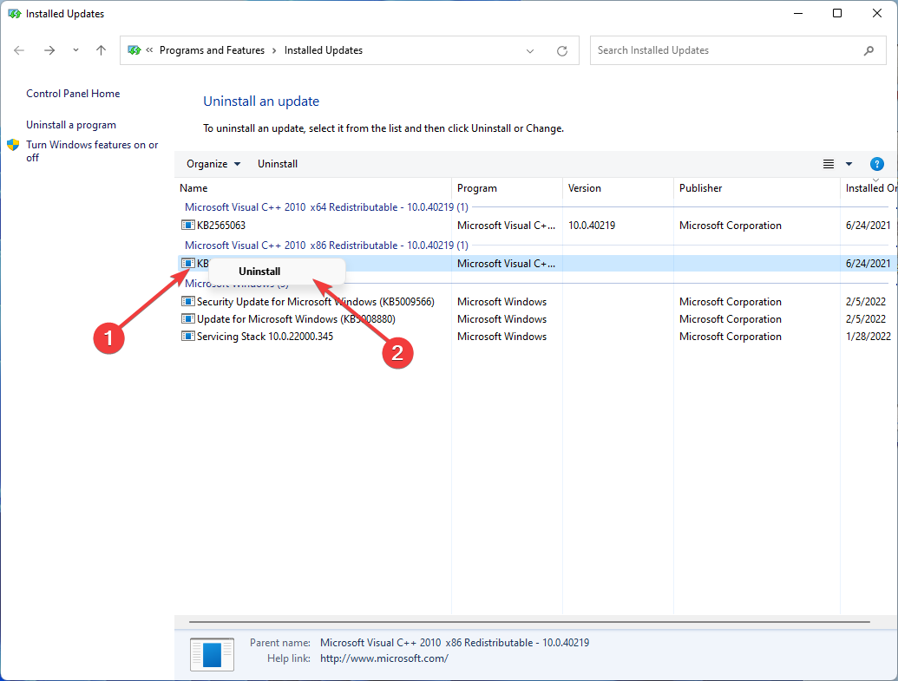The height and width of the screenshot is (681, 898).
Task: Go up one level with Up arrow
Action: pyautogui.click(x=101, y=50)
